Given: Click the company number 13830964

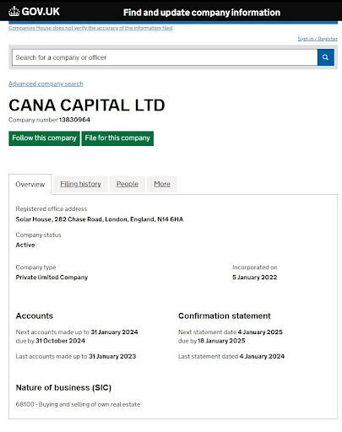Looking at the screenshot, I should point(74,120).
